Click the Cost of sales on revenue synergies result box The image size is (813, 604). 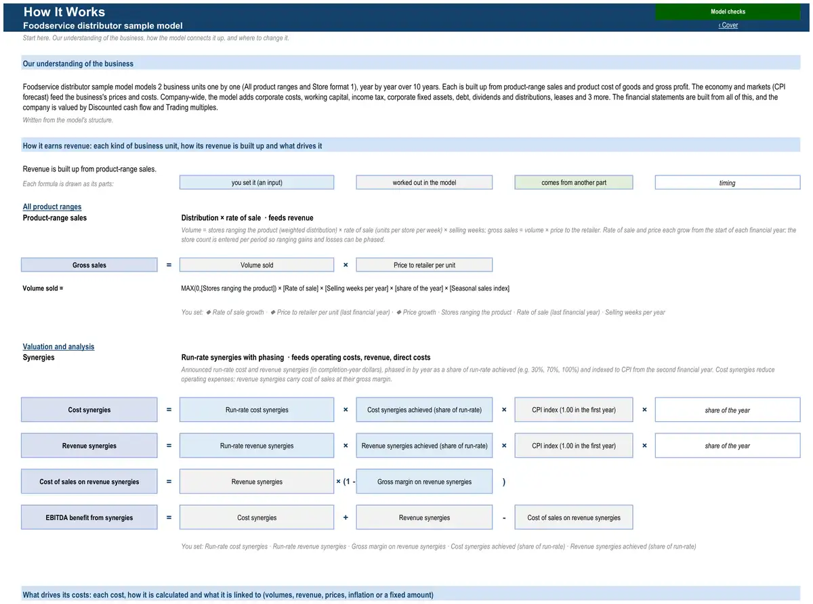[89, 481]
